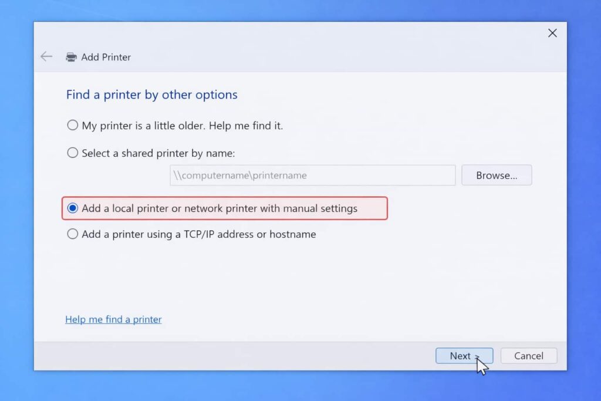Image resolution: width=601 pixels, height=401 pixels.
Task: Click the 'Add a printer using a TCP/IP address' label text
Action: [x=167, y=234]
